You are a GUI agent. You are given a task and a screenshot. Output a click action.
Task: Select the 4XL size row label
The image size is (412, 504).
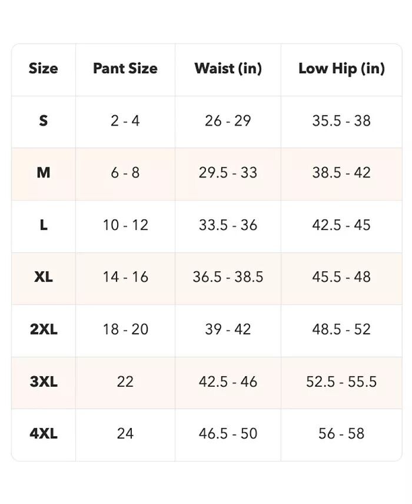point(44,434)
